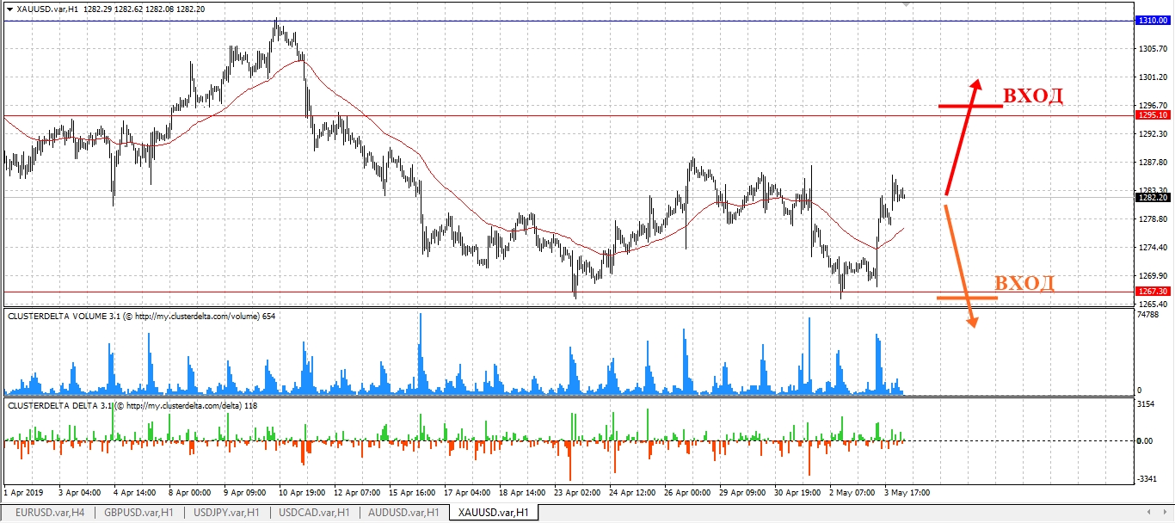Go to the USDCAD.var,H1 tab
This screenshot has width=1175, height=523.
pyautogui.click(x=314, y=513)
